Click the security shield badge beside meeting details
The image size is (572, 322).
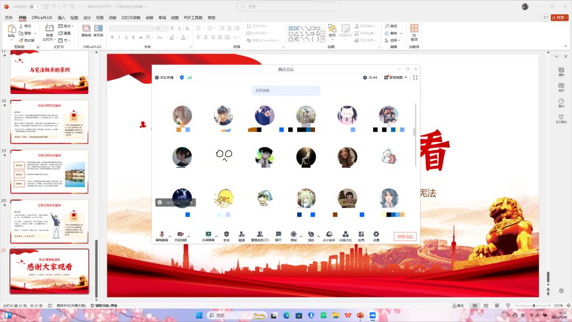tap(182, 77)
